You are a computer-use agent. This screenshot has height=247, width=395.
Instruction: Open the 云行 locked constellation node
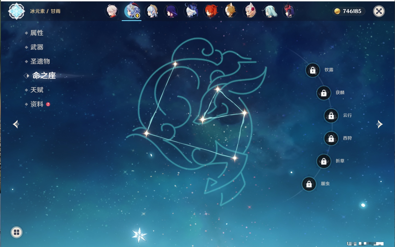(x=331, y=116)
